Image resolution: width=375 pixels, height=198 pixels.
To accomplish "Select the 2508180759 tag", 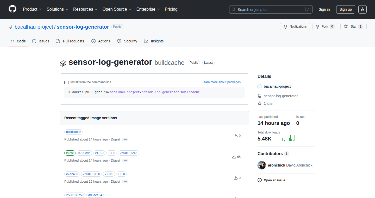I will click(75, 195).
